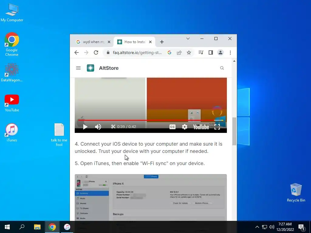Click Chrome's forward arrow
Viewport: 311px width, 233px height.
click(x=86, y=52)
